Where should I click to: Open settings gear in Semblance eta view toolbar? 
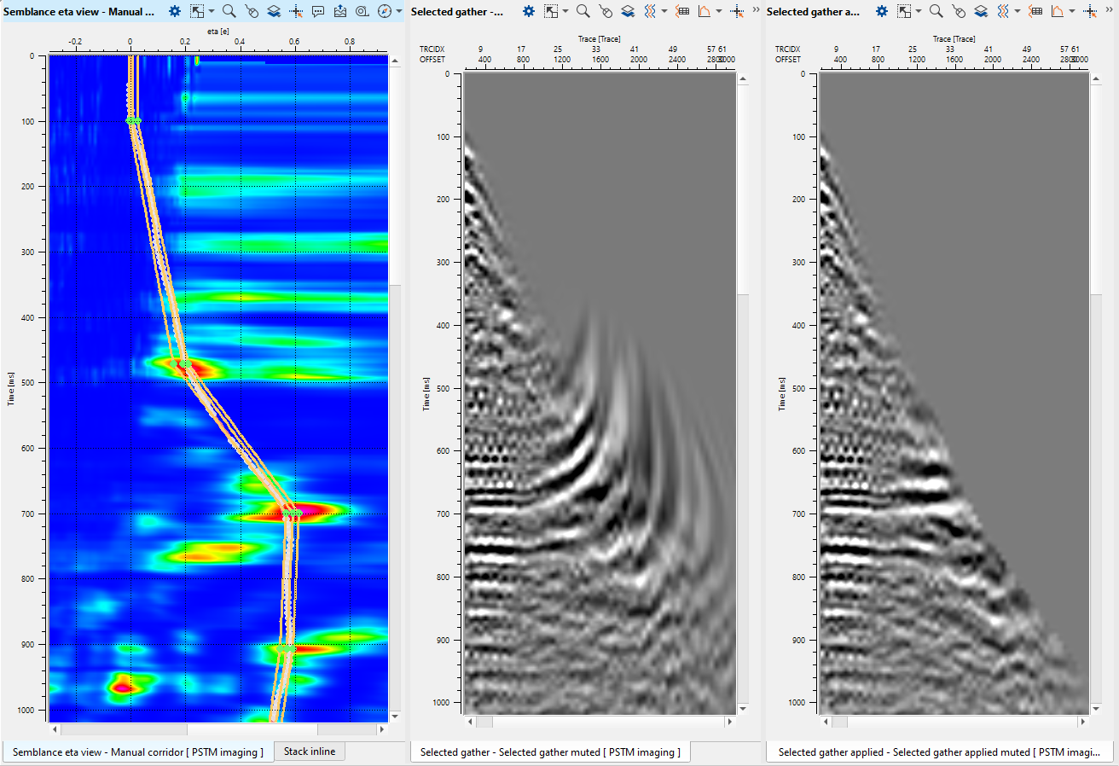174,11
